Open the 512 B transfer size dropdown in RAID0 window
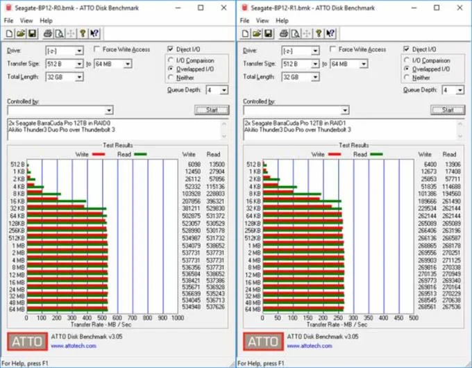Image resolution: width=472 pixels, height=368 pixels. (65, 64)
